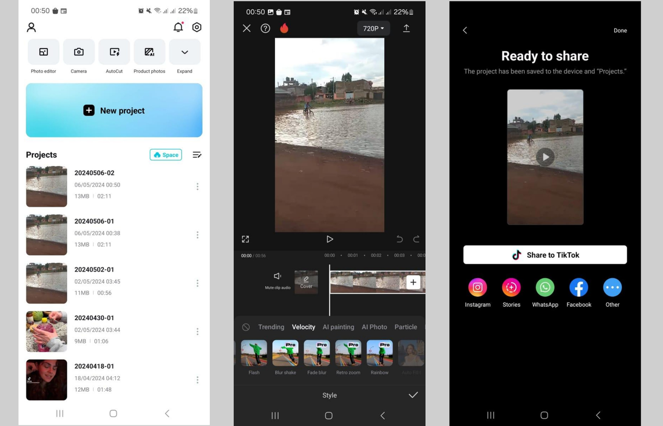Open the Product photos tool
The height and width of the screenshot is (426, 663).
149,52
